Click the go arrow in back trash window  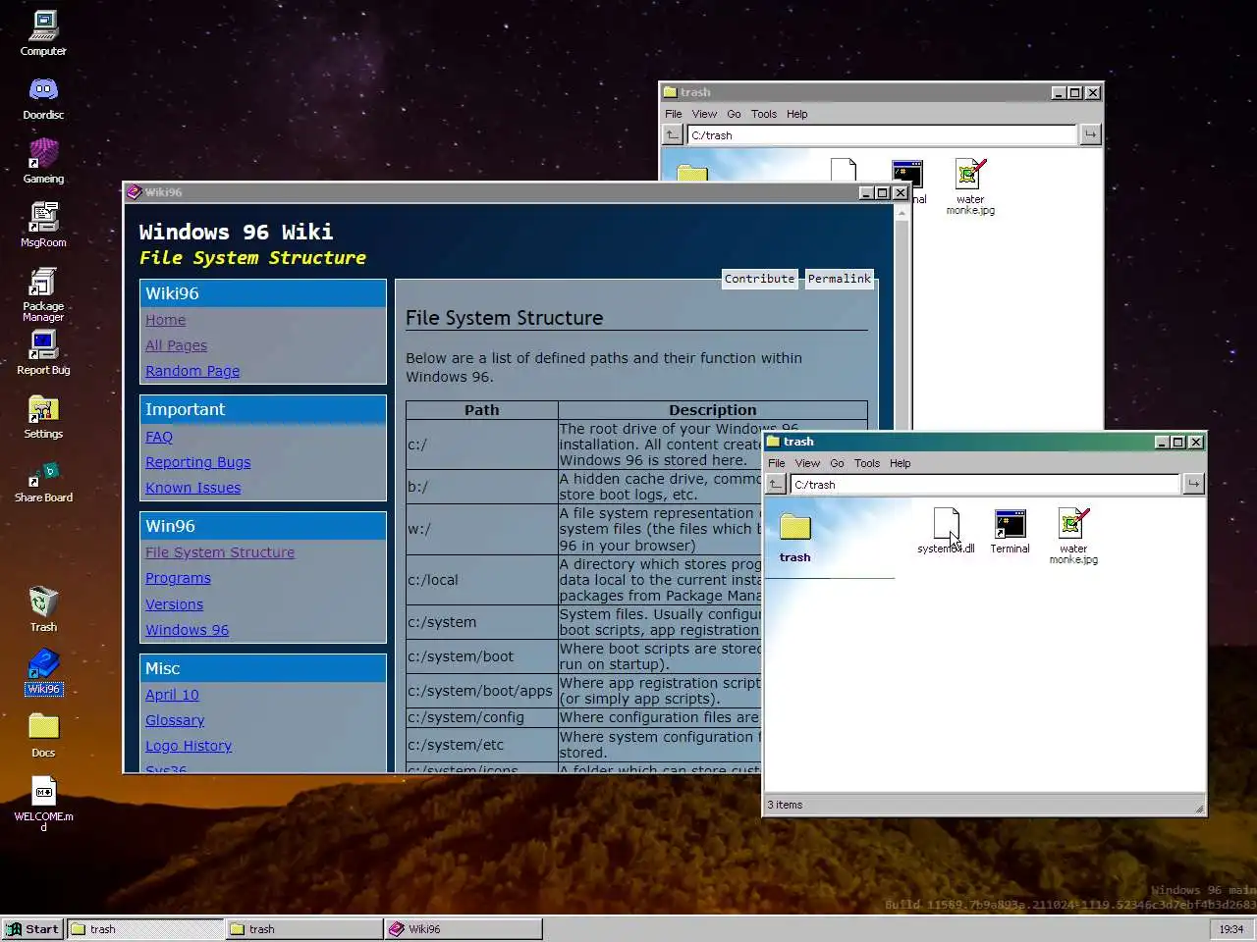1090,134
